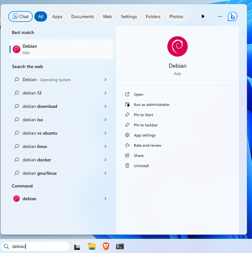Switch to the Chat tab
Viewport: 252px width, 253px height.
coord(21,16)
